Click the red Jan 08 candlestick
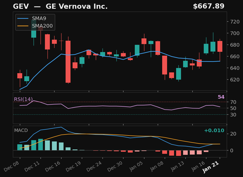Screen dimensions: 243x177 [164, 65]
